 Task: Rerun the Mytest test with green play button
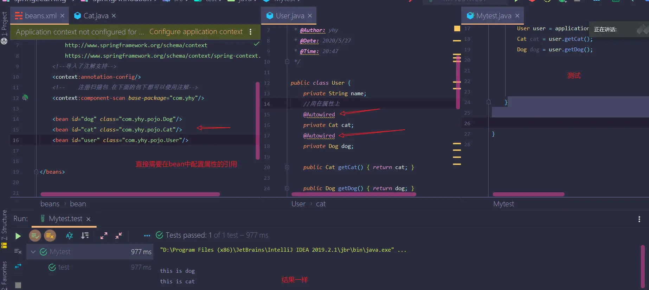pyautogui.click(x=18, y=236)
